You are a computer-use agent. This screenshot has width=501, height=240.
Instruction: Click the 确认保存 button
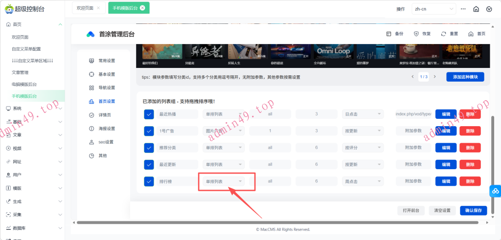point(473,210)
